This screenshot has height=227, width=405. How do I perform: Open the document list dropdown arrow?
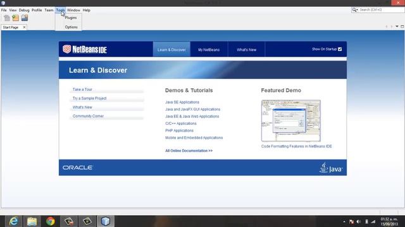397,26
